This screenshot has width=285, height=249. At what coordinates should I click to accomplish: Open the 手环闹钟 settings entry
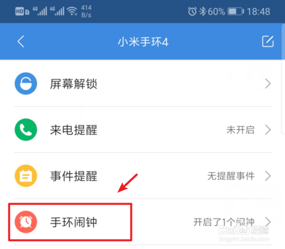(x=143, y=222)
